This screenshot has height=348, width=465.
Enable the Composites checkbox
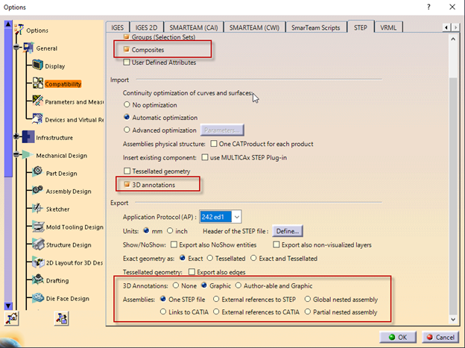point(126,50)
